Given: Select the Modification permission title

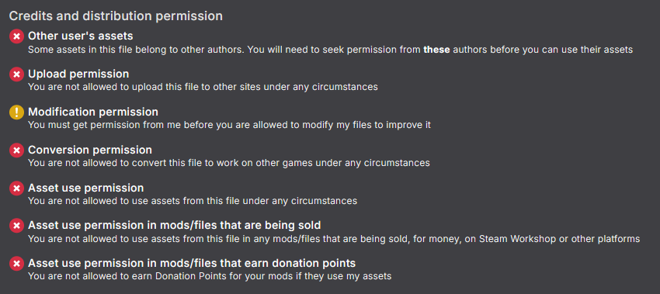Looking at the screenshot, I should pyautogui.click(x=93, y=112).
